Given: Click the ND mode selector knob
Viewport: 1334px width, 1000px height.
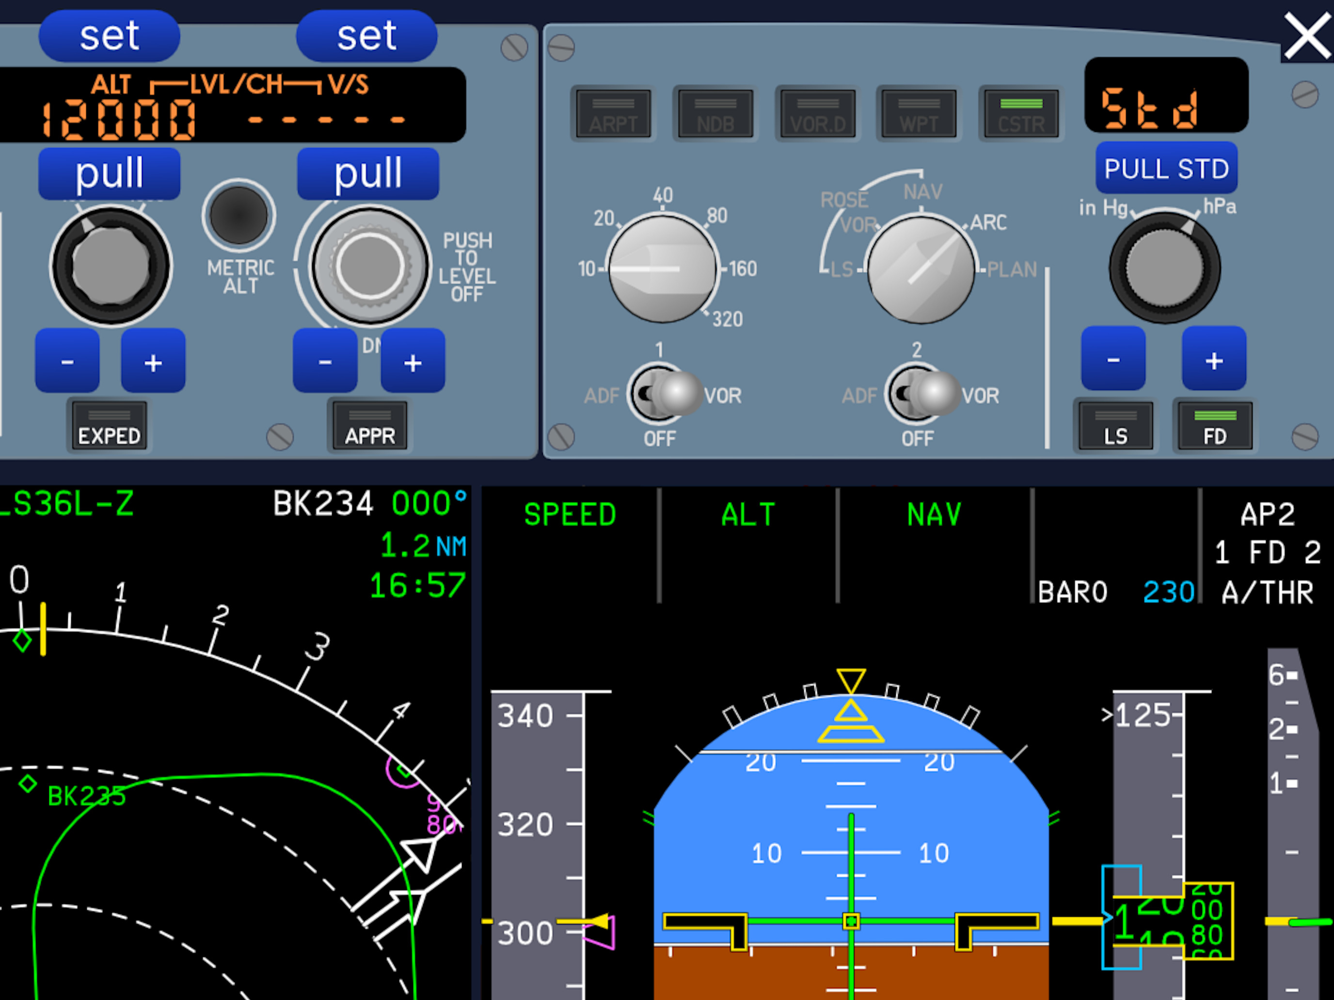Looking at the screenshot, I should coord(921,268).
